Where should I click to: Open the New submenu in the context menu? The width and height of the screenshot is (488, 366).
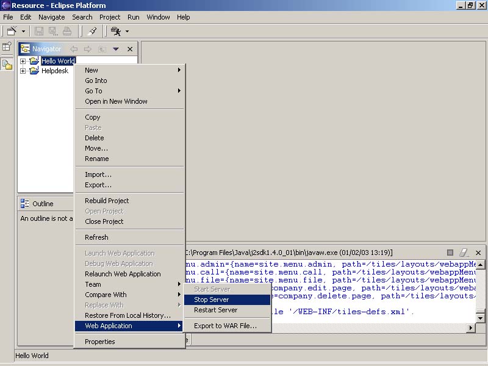[x=129, y=70]
